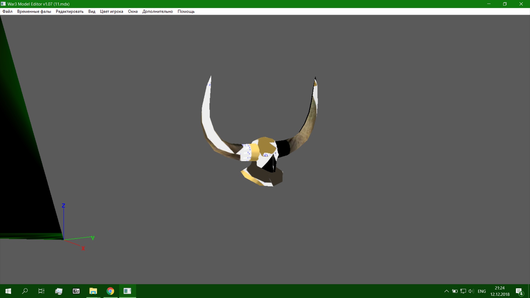Viewport: 530px width, 298px height.
Task: Switch to Google Chrome on the taskbar
Action: (110, 291)
